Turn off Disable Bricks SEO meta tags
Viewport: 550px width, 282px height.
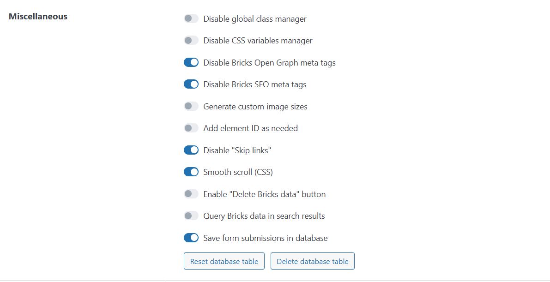(x=191, y=84)
